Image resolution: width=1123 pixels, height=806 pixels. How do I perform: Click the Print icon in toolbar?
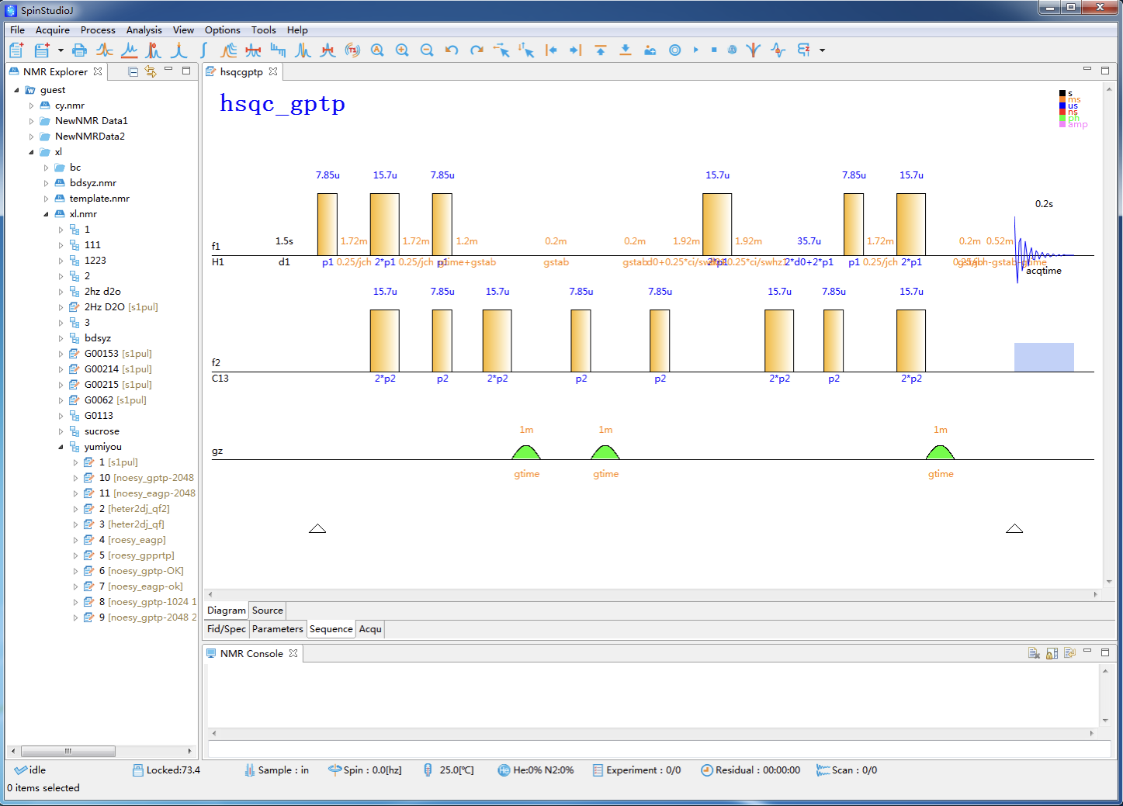point(79,50)
